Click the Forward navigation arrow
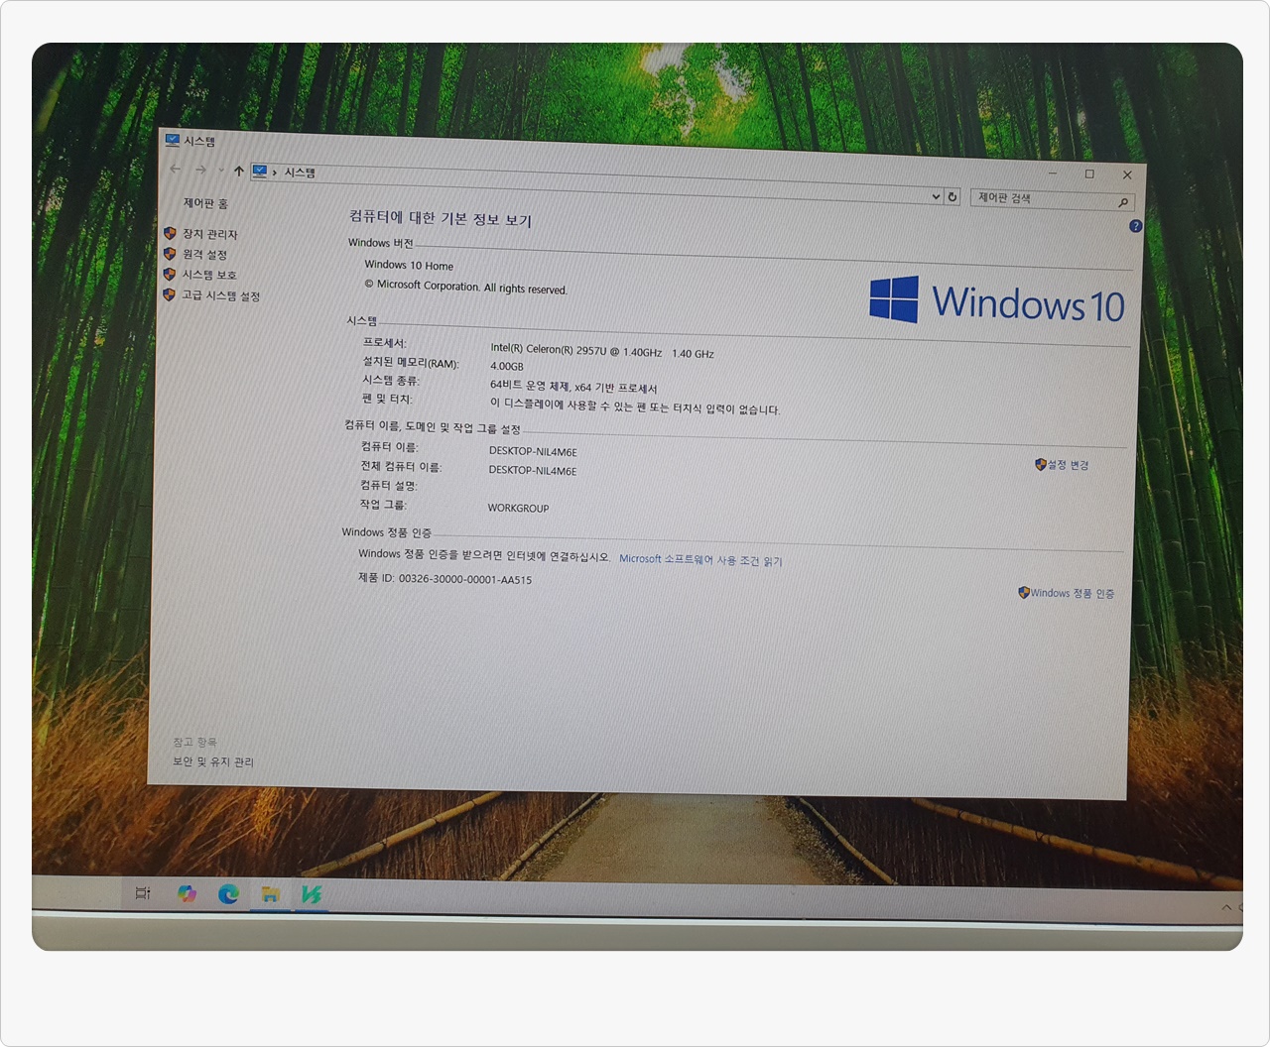 [x=200, y=170]
